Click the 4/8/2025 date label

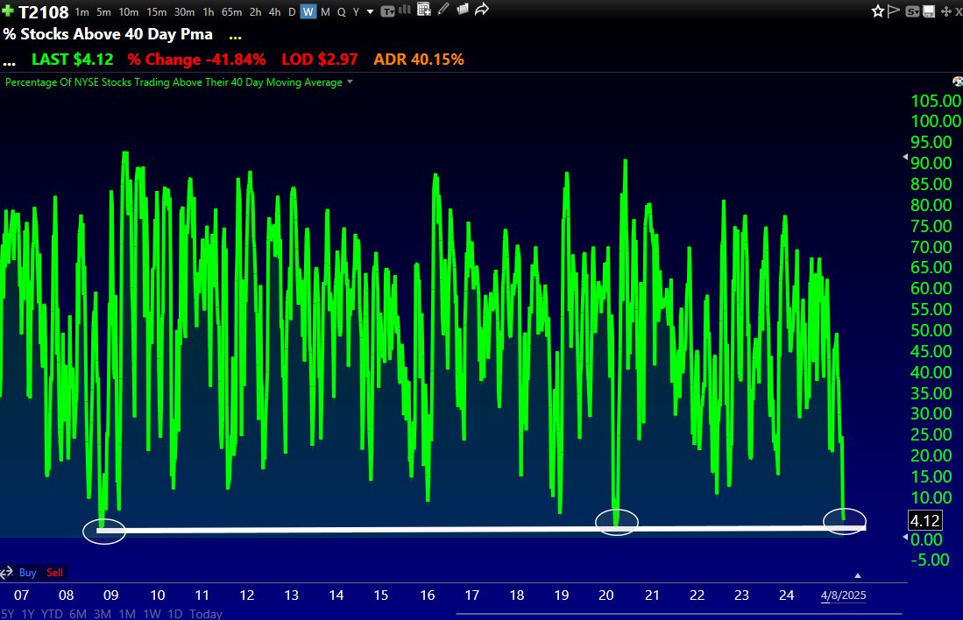coord(843,595)
